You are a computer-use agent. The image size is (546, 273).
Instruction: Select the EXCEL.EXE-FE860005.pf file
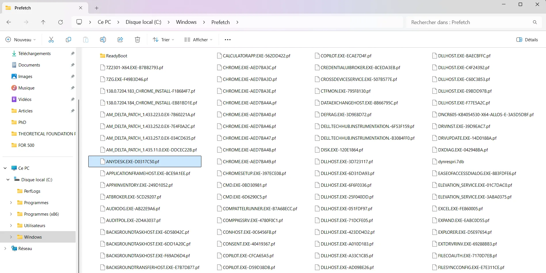pos(460,208)
